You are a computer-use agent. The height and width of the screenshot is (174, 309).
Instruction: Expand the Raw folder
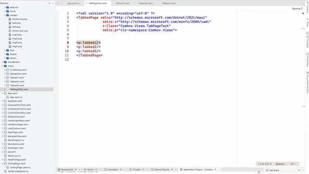coord(5,50)
